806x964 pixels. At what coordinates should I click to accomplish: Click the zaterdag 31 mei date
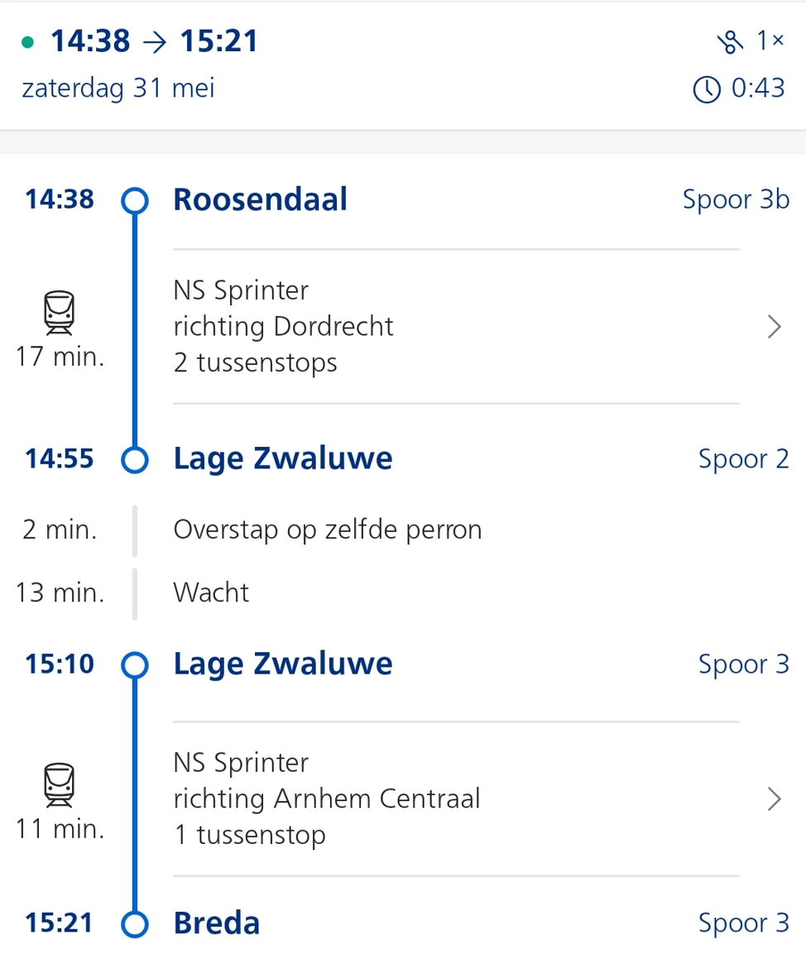[118, 89]
